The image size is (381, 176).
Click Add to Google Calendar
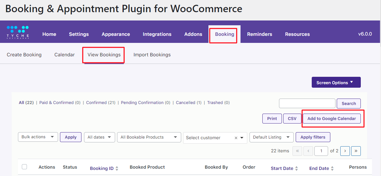coord(331,118)
